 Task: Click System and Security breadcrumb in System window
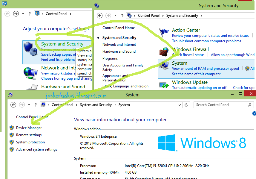96,105
